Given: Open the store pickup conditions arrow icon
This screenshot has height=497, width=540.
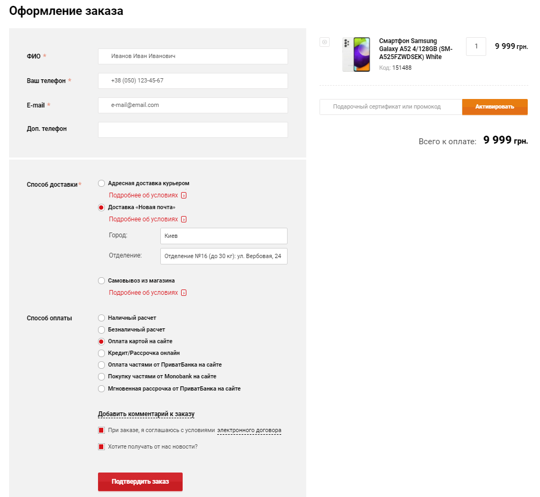Looking at the screenshot, I should click(184, 293).
